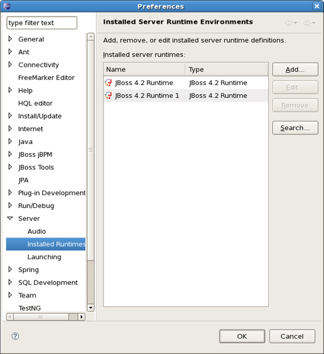Expand the SQL Development tree node
324x354 pixels.
click(x=10, y=282)
